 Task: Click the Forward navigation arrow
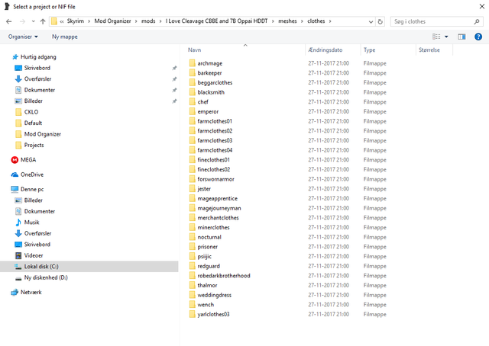tap(22, 21)
